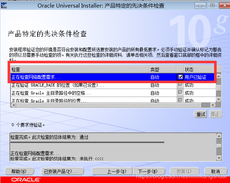Click 自动 type cell in network configuration row

[155, 77]
